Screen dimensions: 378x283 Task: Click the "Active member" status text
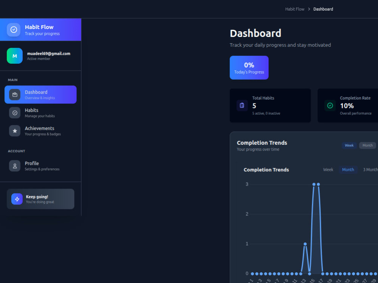[x=39, y=59]
